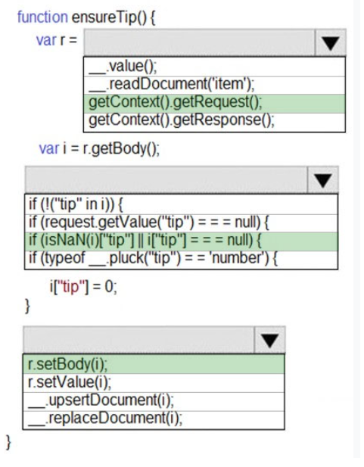Choose the typeof __.pluck("tip") option

(181, 260)
